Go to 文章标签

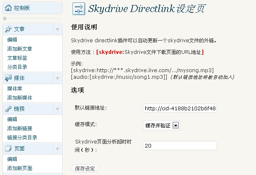pyautogui.click(x=17, y=58)
